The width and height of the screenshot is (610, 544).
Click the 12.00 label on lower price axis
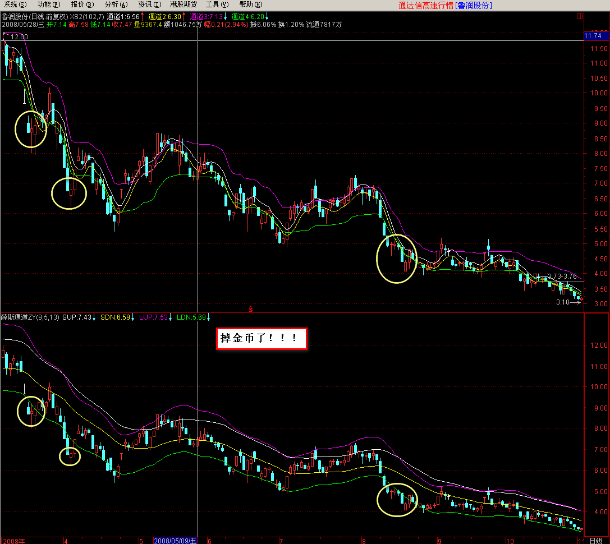[x=598, y=345]
